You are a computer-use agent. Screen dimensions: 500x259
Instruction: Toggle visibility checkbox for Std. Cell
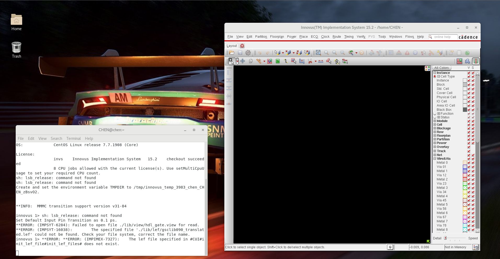coord(469,89)
